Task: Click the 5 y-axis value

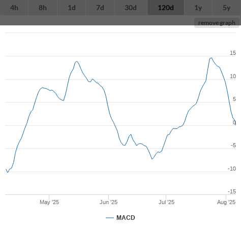Action: click(234, 99)
